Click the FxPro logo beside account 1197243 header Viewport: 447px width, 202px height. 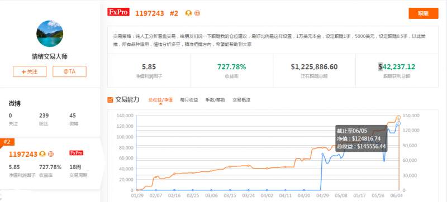pos(118,12)
